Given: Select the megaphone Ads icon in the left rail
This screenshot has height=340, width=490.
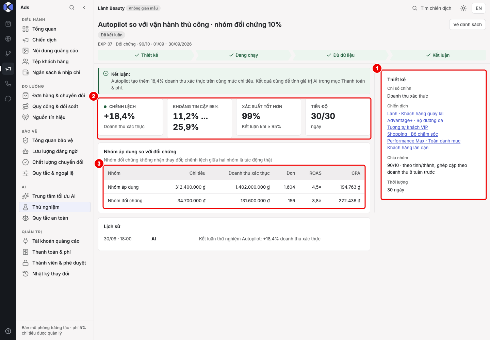Looking at the screenshot, I should click(x=8, y=69).
